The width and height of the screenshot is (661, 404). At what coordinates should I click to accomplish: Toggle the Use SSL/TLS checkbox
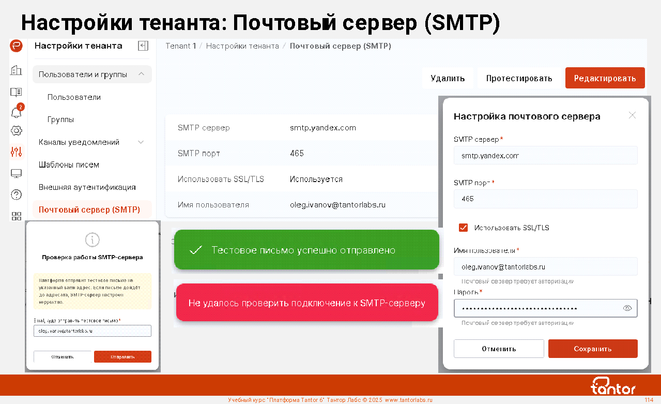point(463,228)
